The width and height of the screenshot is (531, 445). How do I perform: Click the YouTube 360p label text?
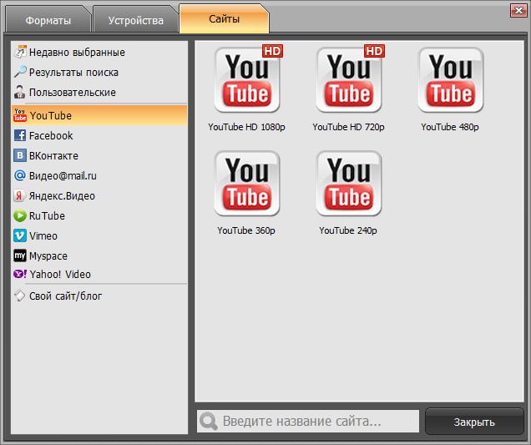(246, 230)
